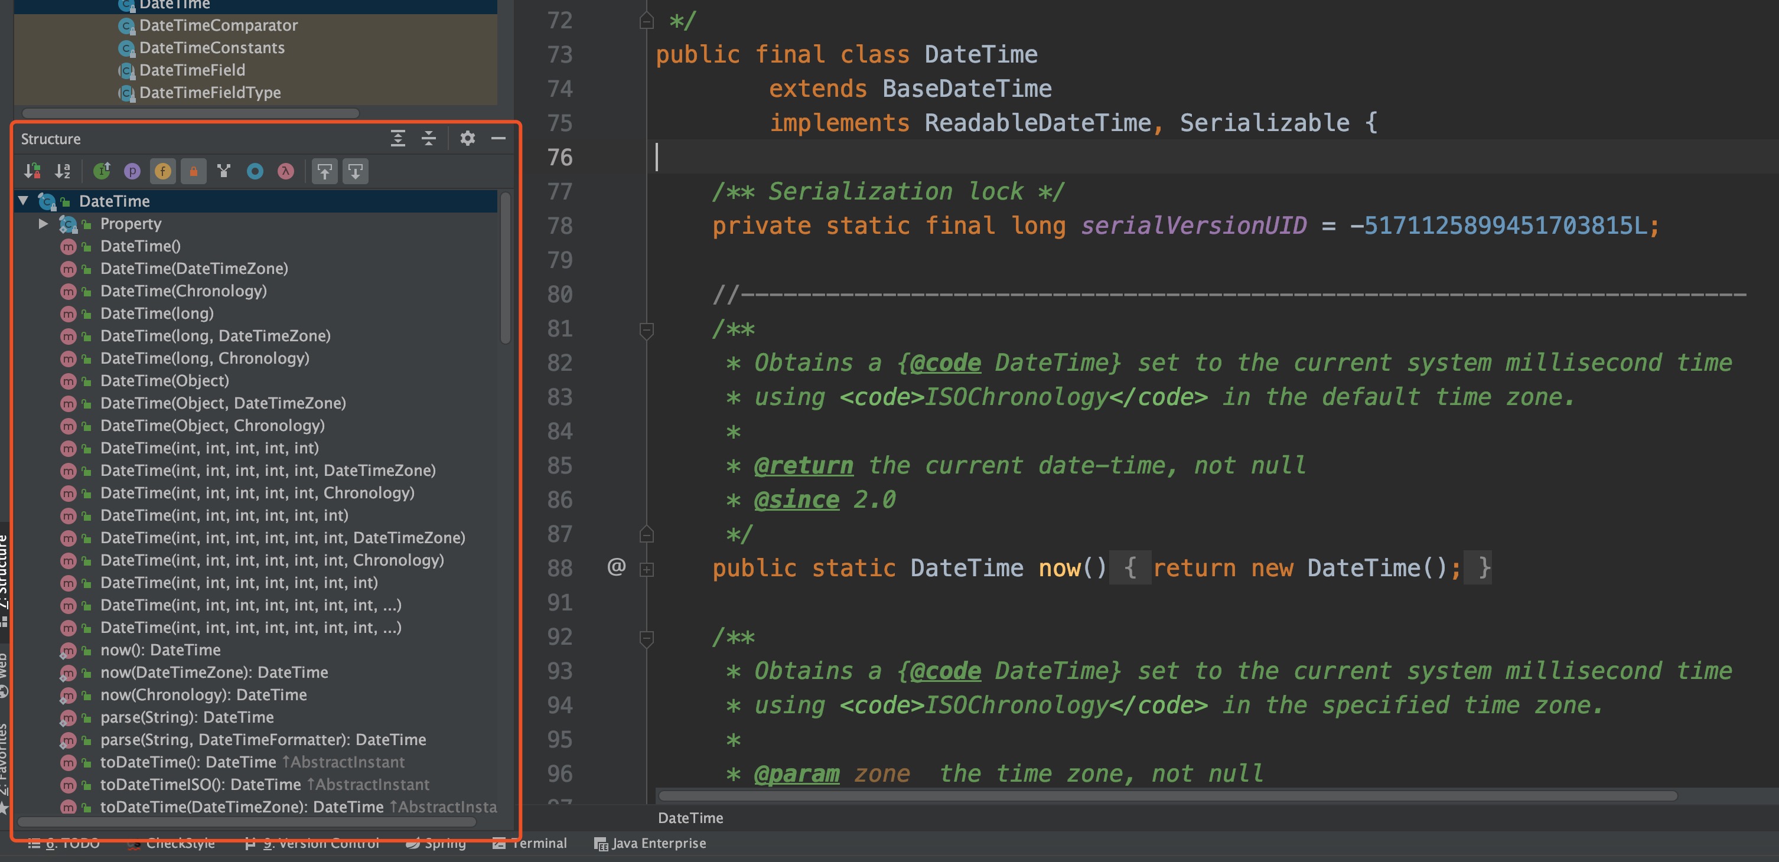Click Sort Alphabetically icon
This screenshot has height=862, width=1779.
click(63, 171)
